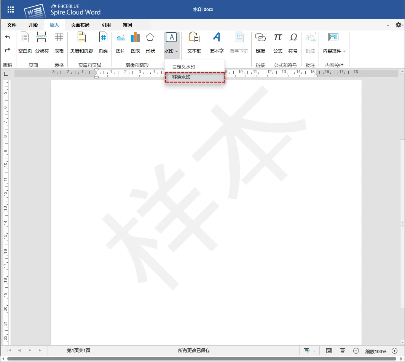Toggle fit-to-width view in status bar

coord(343,351)
